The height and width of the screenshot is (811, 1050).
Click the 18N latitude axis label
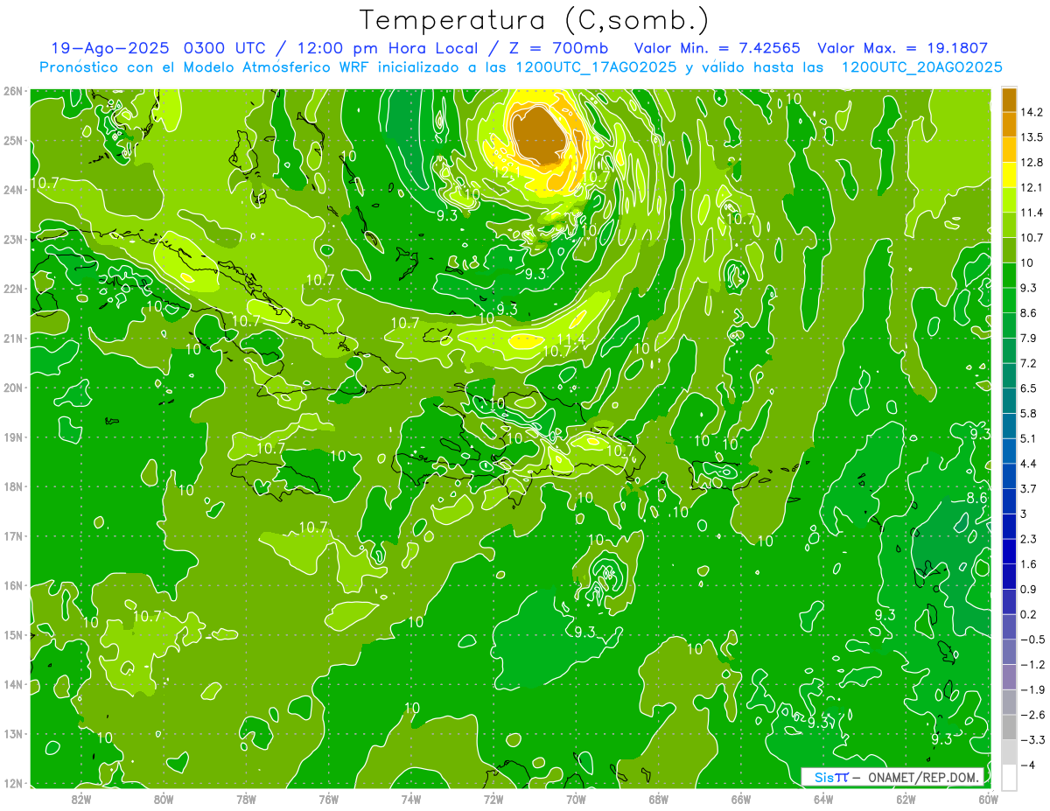[x=13, y=486]
